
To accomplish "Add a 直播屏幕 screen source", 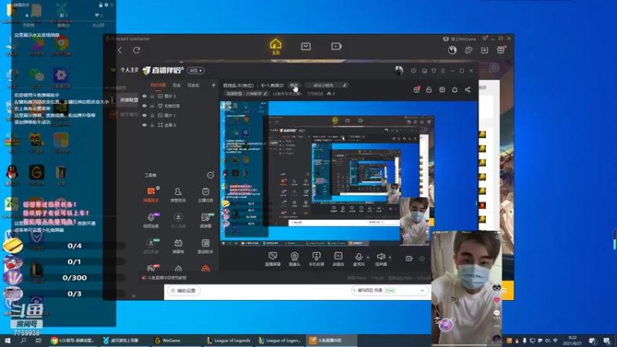I will [x=273, y=259].
